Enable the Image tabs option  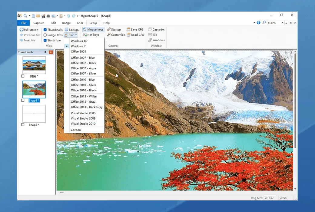click(x=45, y=35)
